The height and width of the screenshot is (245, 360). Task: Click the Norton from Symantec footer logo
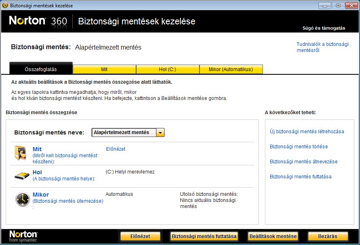[x=23, y=236]
